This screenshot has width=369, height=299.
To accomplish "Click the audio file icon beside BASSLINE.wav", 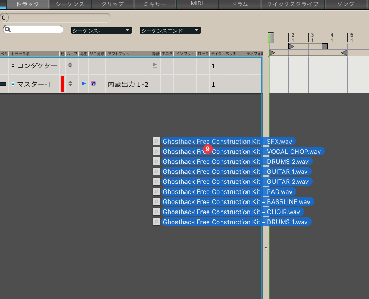I will pos(156,201).
